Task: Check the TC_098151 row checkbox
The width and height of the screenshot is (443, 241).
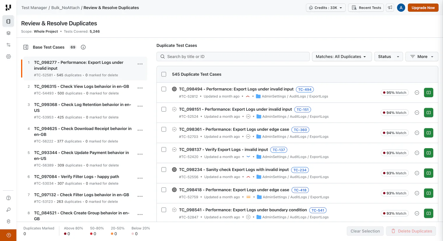Action: 164,109
